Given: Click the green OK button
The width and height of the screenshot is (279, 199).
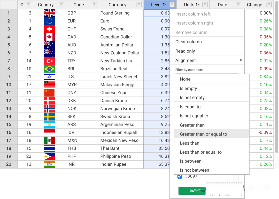Looking at the screenshot, I should pos(192,191).
